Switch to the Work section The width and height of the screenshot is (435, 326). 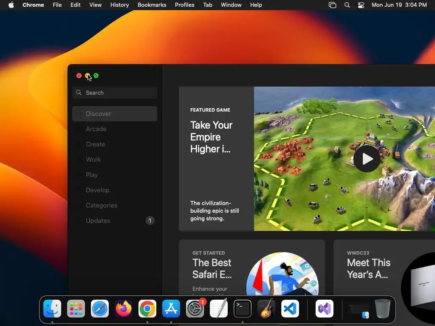(115, 160)
